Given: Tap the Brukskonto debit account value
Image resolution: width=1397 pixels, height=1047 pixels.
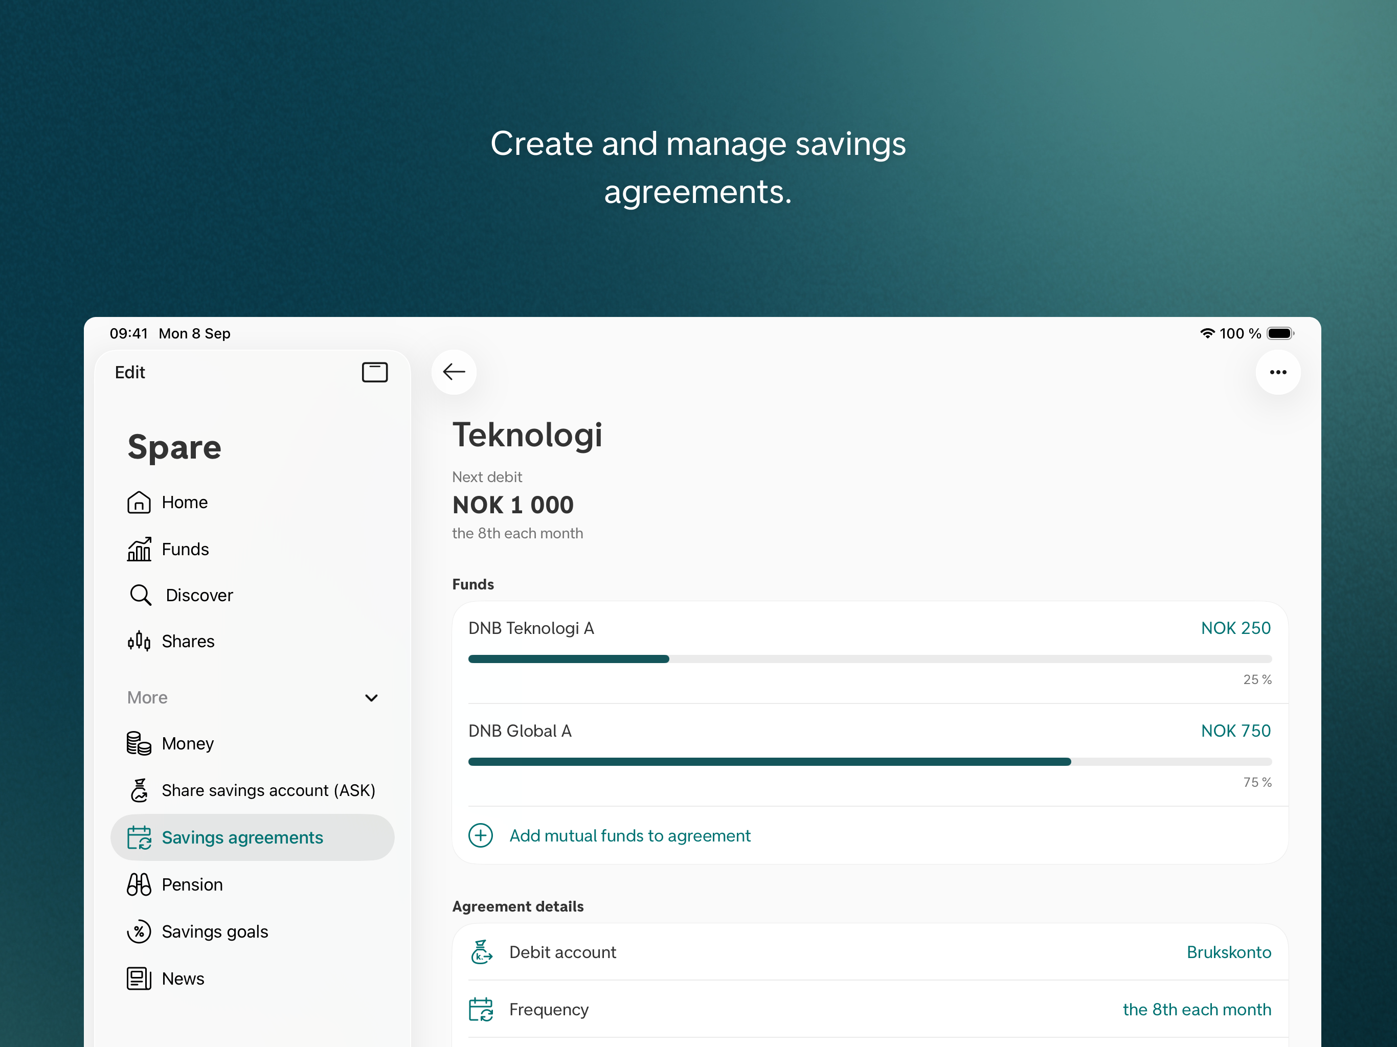Looking at the screenshot, I should [1228, 951].
